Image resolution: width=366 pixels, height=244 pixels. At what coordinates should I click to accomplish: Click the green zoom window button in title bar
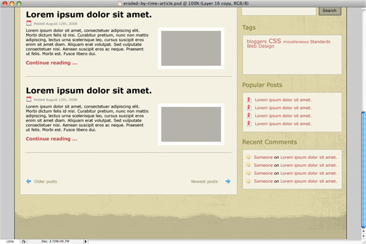19,3
